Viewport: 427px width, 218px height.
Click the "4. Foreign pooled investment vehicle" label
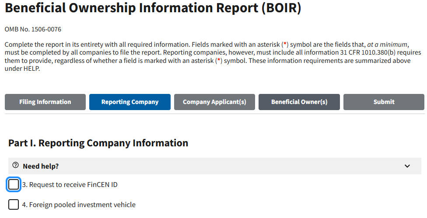click(x=79, y=204)
